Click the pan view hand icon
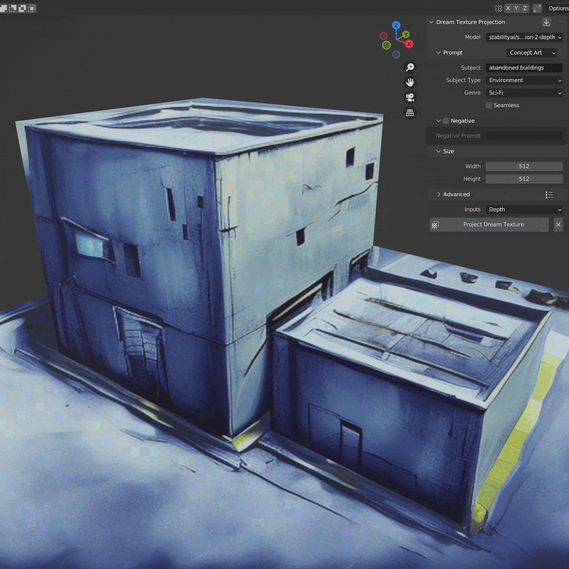Image resolution: width=569 pixels, height=569 pixels. pos(410,82)
